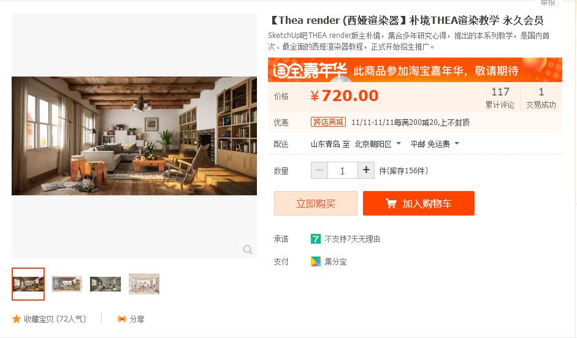
Task: Click the 跨店满减 promotion tag
Action: pyautogui.click(x=328, y=122)
